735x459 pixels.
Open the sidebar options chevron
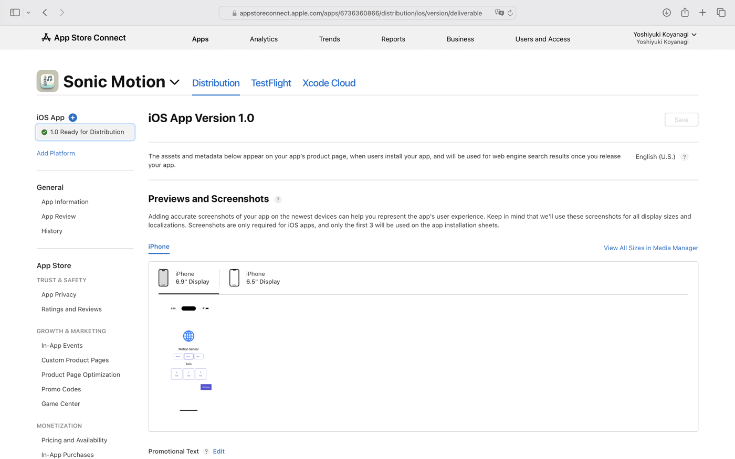[28, 13]
